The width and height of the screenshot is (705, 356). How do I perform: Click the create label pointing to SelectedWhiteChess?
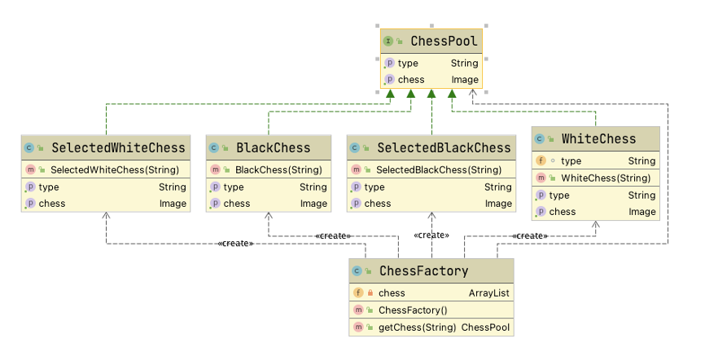point(235,244)
